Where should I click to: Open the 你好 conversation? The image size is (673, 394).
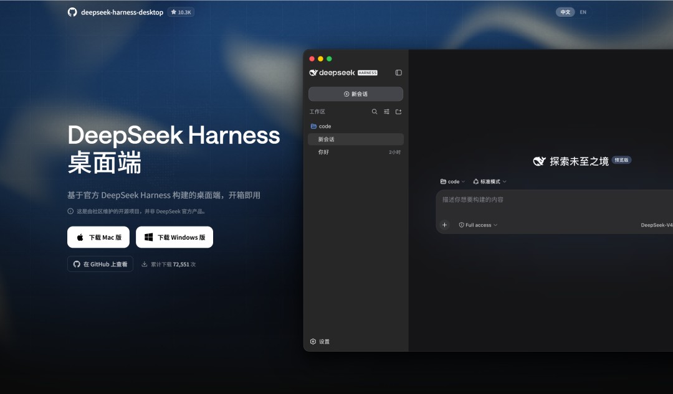(356, 152)
